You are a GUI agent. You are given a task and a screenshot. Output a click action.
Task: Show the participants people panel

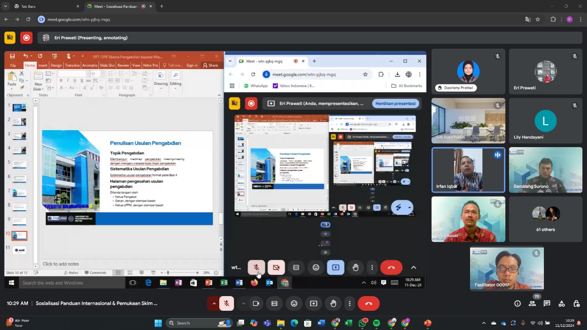click(532, 303)
